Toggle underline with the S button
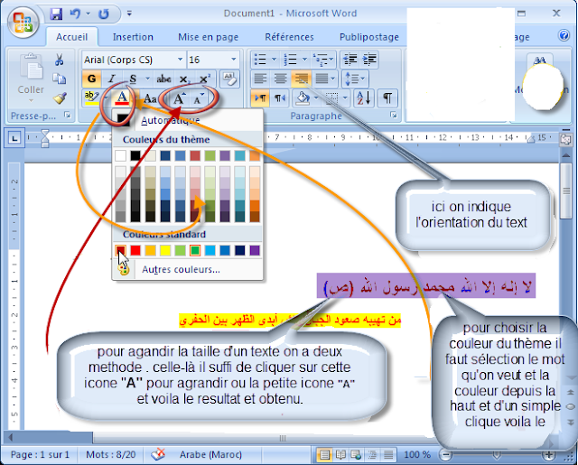This screenshot has width=578, height=465. (133, 79)
